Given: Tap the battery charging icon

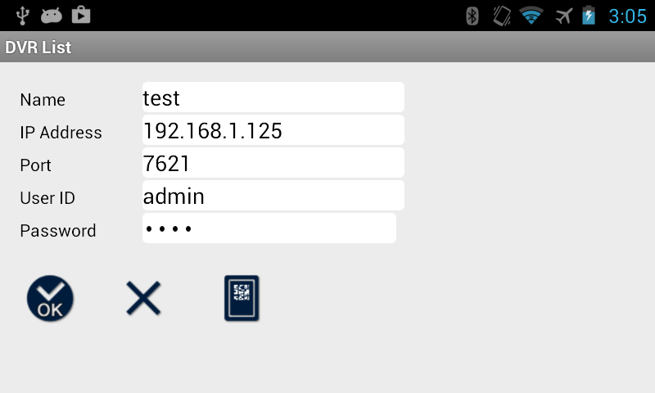Looking at the screenshot, I should (x=589, y=16).
